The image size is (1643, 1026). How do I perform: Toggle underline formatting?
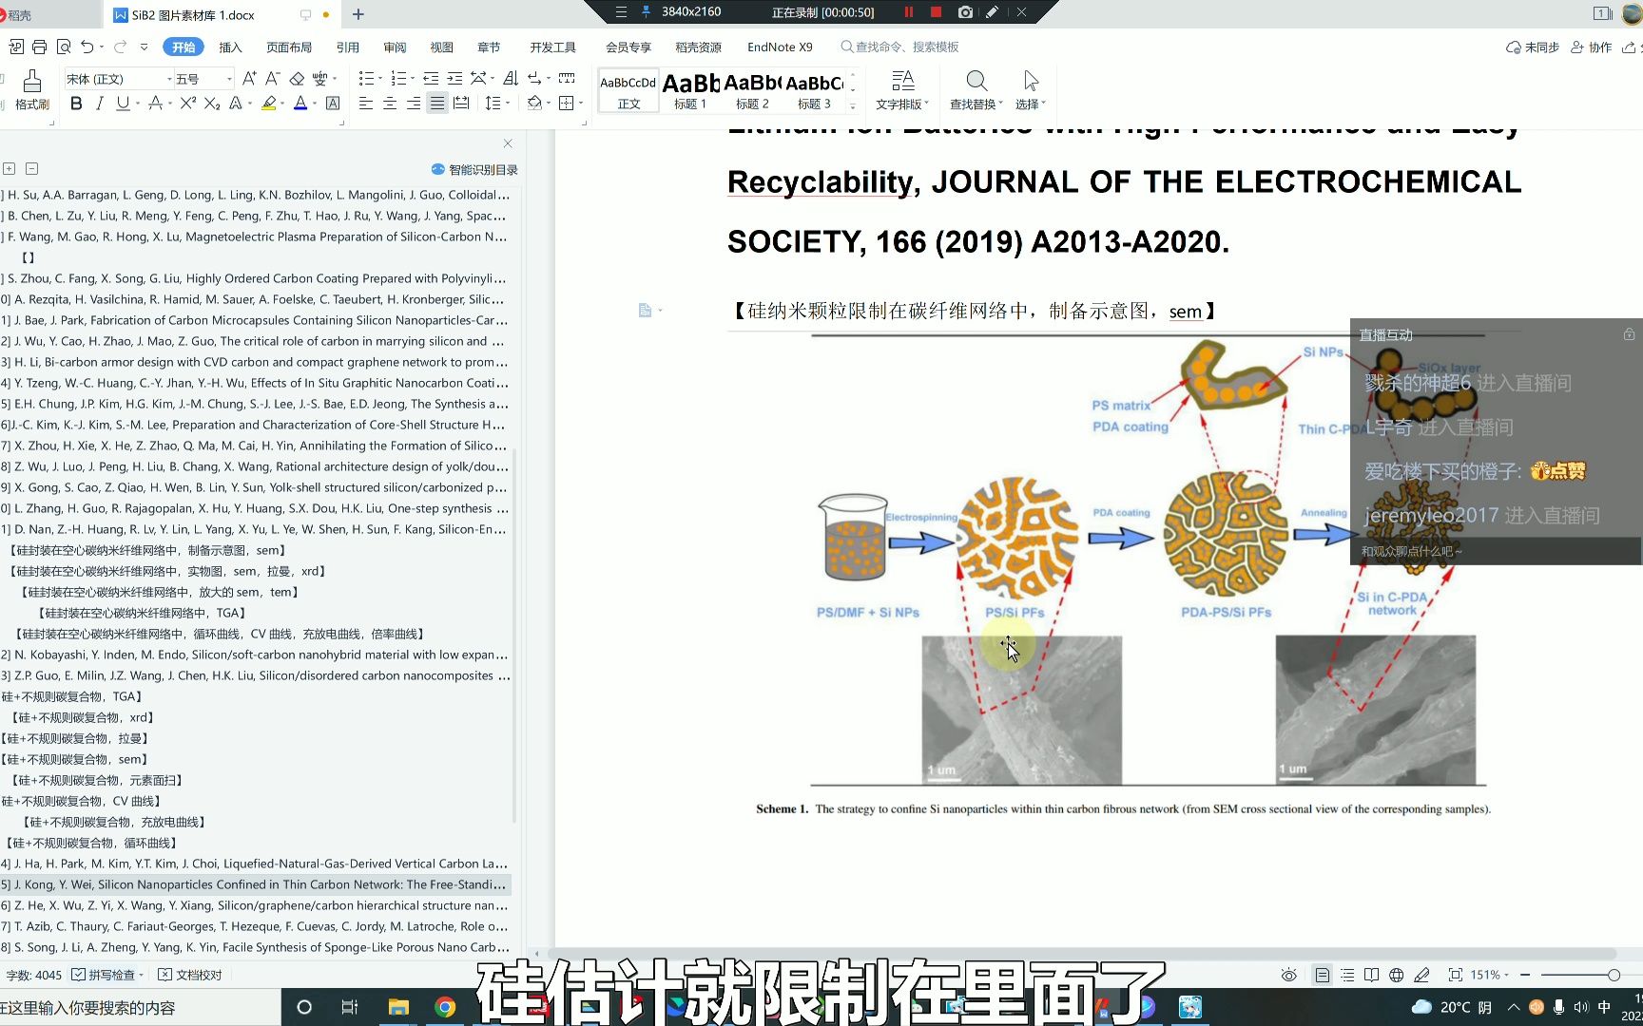click(123, 104)
